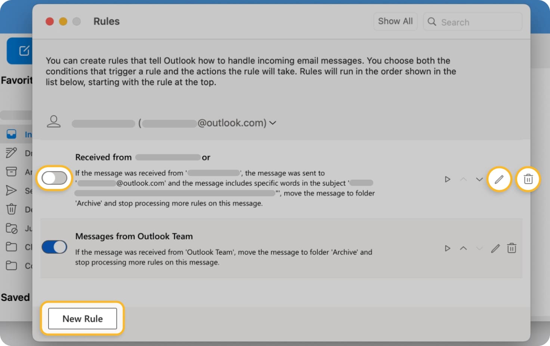550x346 pixels.
Task: Select the Junk email folder icon
Action: pyautogui.click(x=12, y=228)
